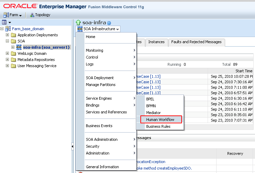This screenshot has width=255, height=173.
Task: Collapse the Farm_base_domain tree node
Action: pos(2,29)
